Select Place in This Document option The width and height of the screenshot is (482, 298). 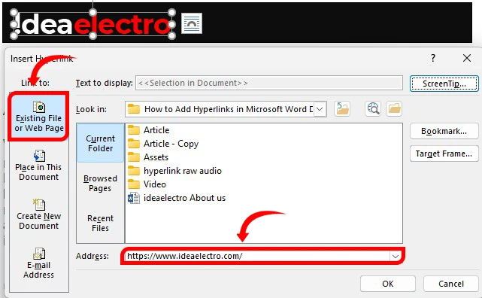(39, 166)
